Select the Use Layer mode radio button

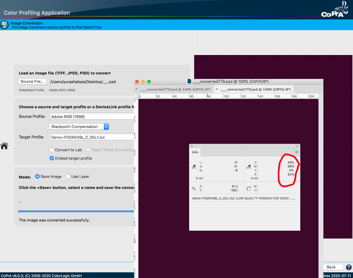pos(68,176)
